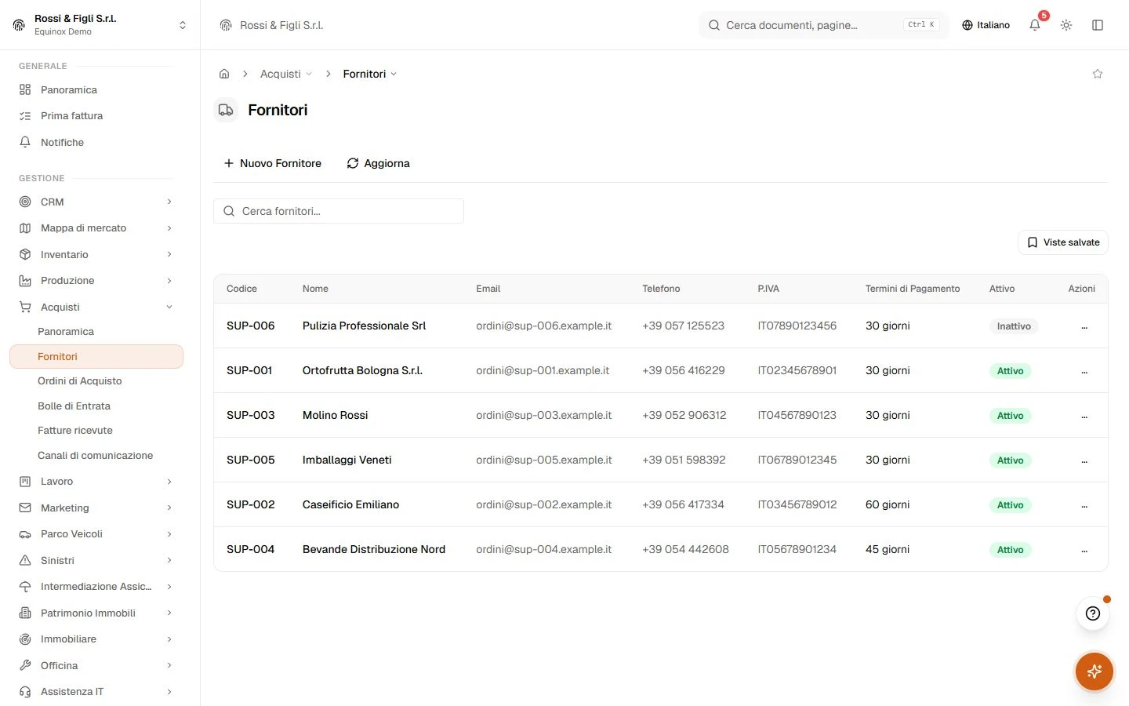This screenshot has width=1129, height=706.
Task: Collapse the Acquisti sidebar section
Action: coord(96,307)
